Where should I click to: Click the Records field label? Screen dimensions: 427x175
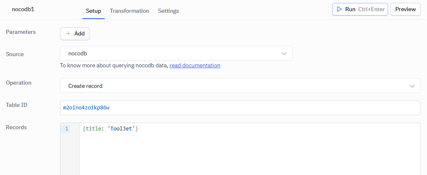click(x=16, y=127)
